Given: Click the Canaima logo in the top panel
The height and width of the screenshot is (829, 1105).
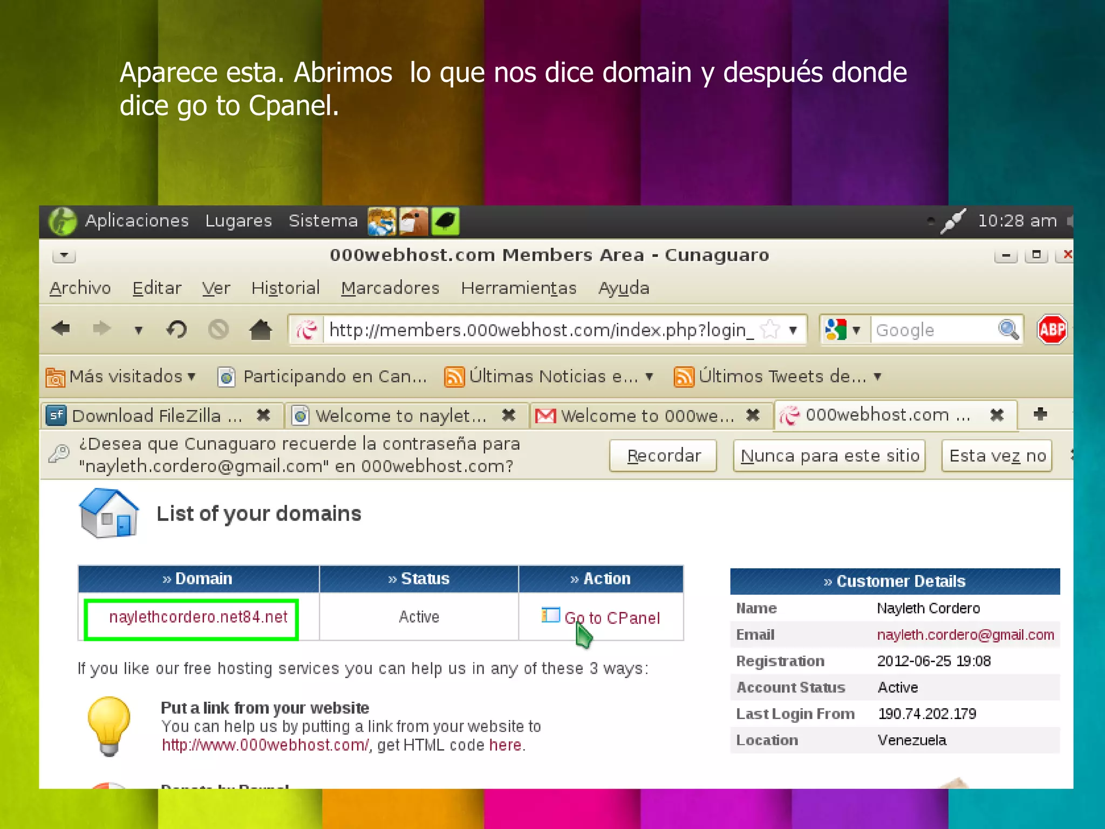Looking at the screenshot, I should click(x=63, y=221).
